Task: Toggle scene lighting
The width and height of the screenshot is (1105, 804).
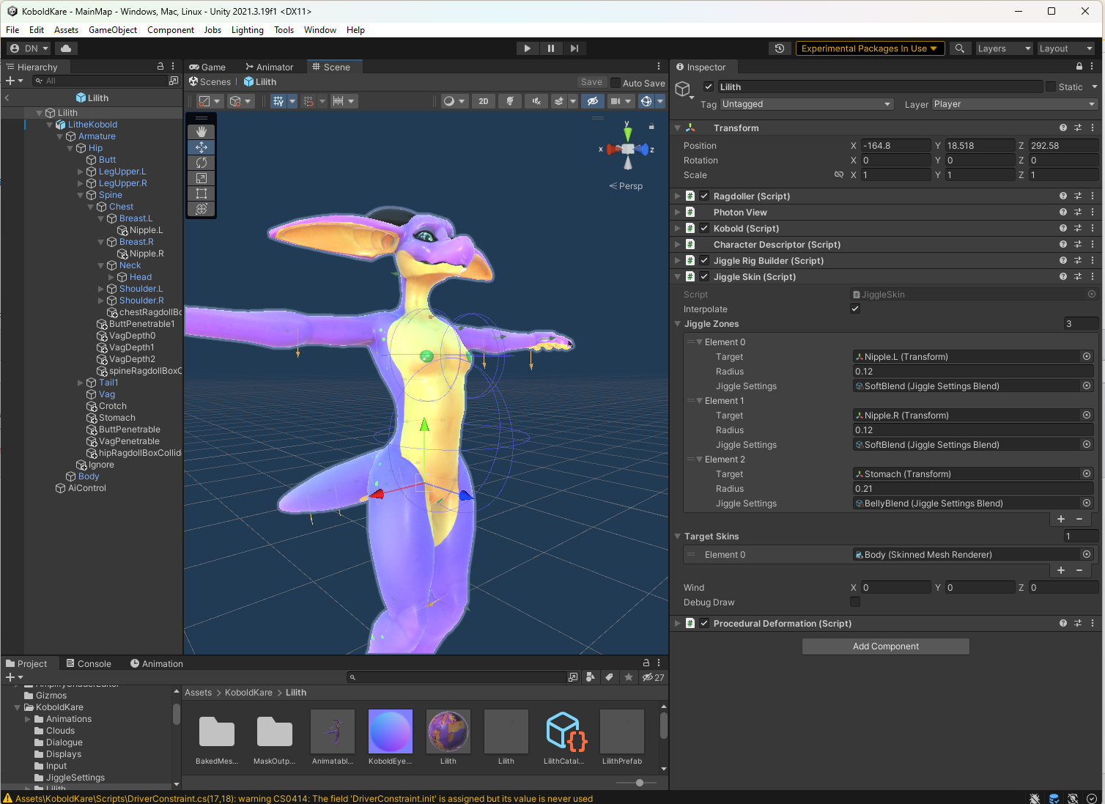Action: (510, 101)
